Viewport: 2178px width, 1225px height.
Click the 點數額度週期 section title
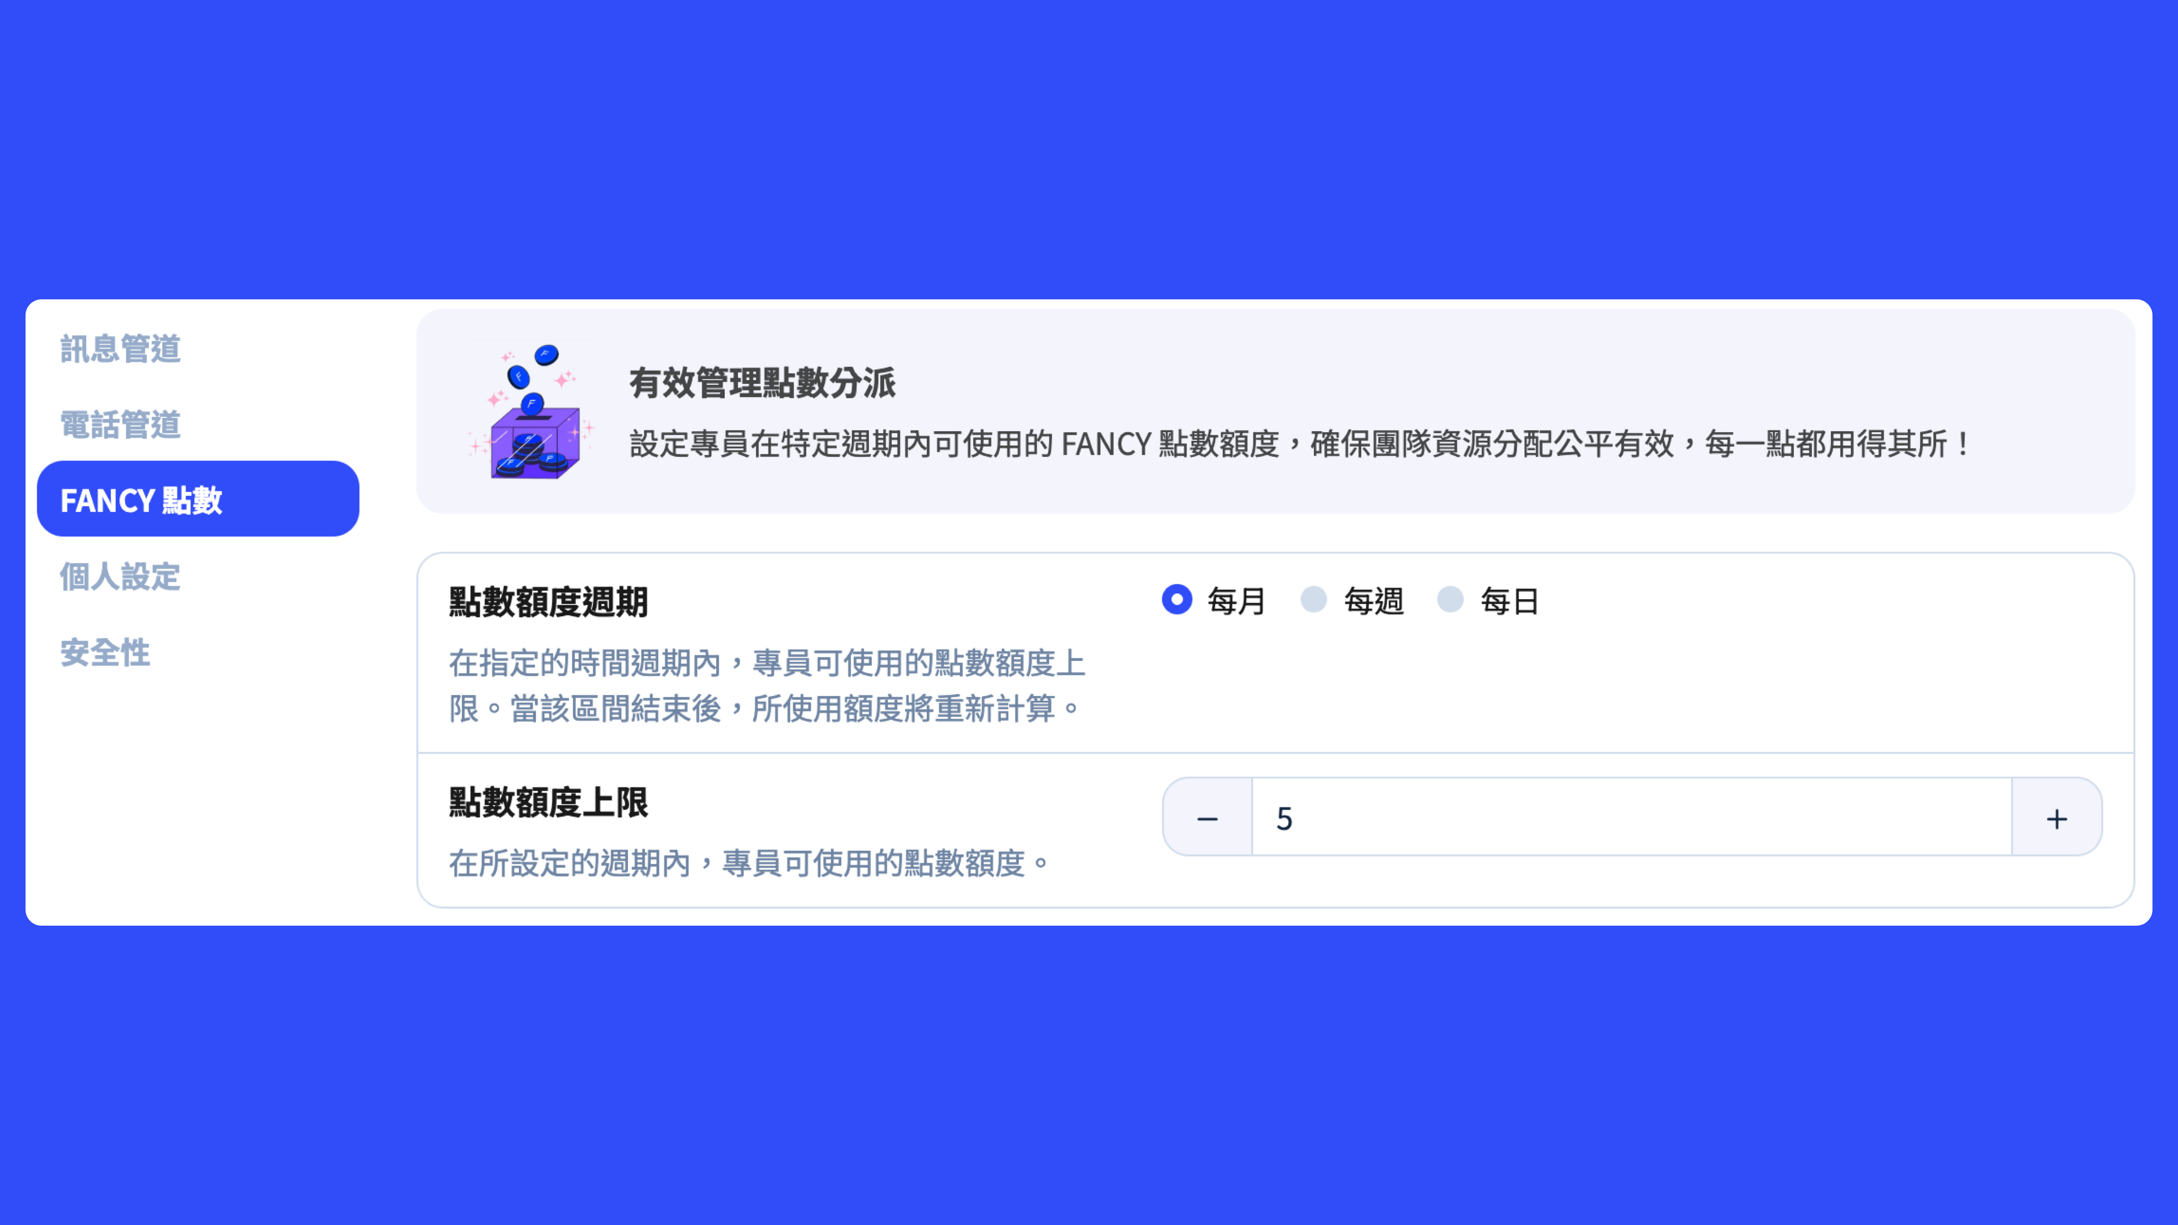[x=548, y=602]
